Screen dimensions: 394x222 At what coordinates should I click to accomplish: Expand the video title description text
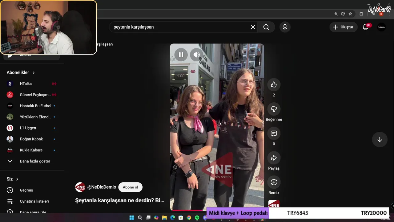[120, 200]
